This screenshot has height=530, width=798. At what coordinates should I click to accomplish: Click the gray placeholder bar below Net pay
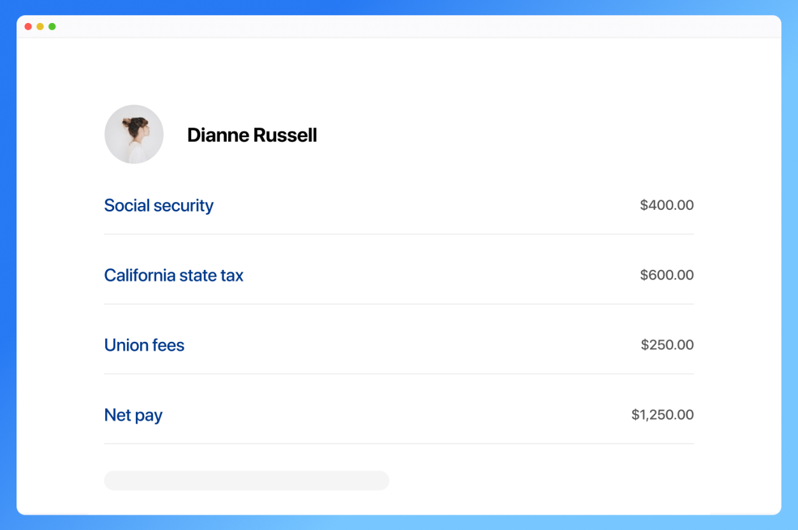click(x=246, y=481)
